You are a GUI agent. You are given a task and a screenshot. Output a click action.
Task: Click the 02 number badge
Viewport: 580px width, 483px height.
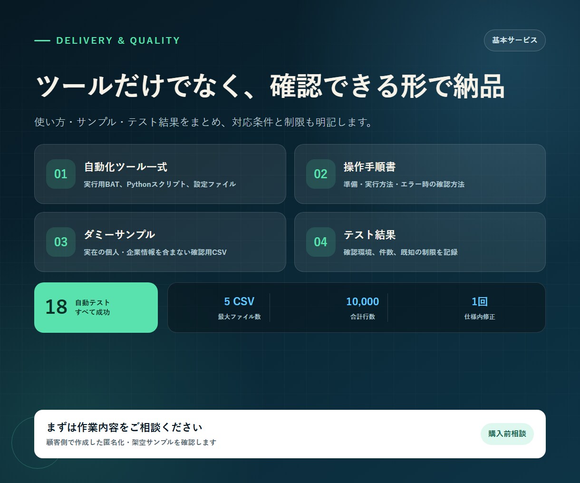321,174
